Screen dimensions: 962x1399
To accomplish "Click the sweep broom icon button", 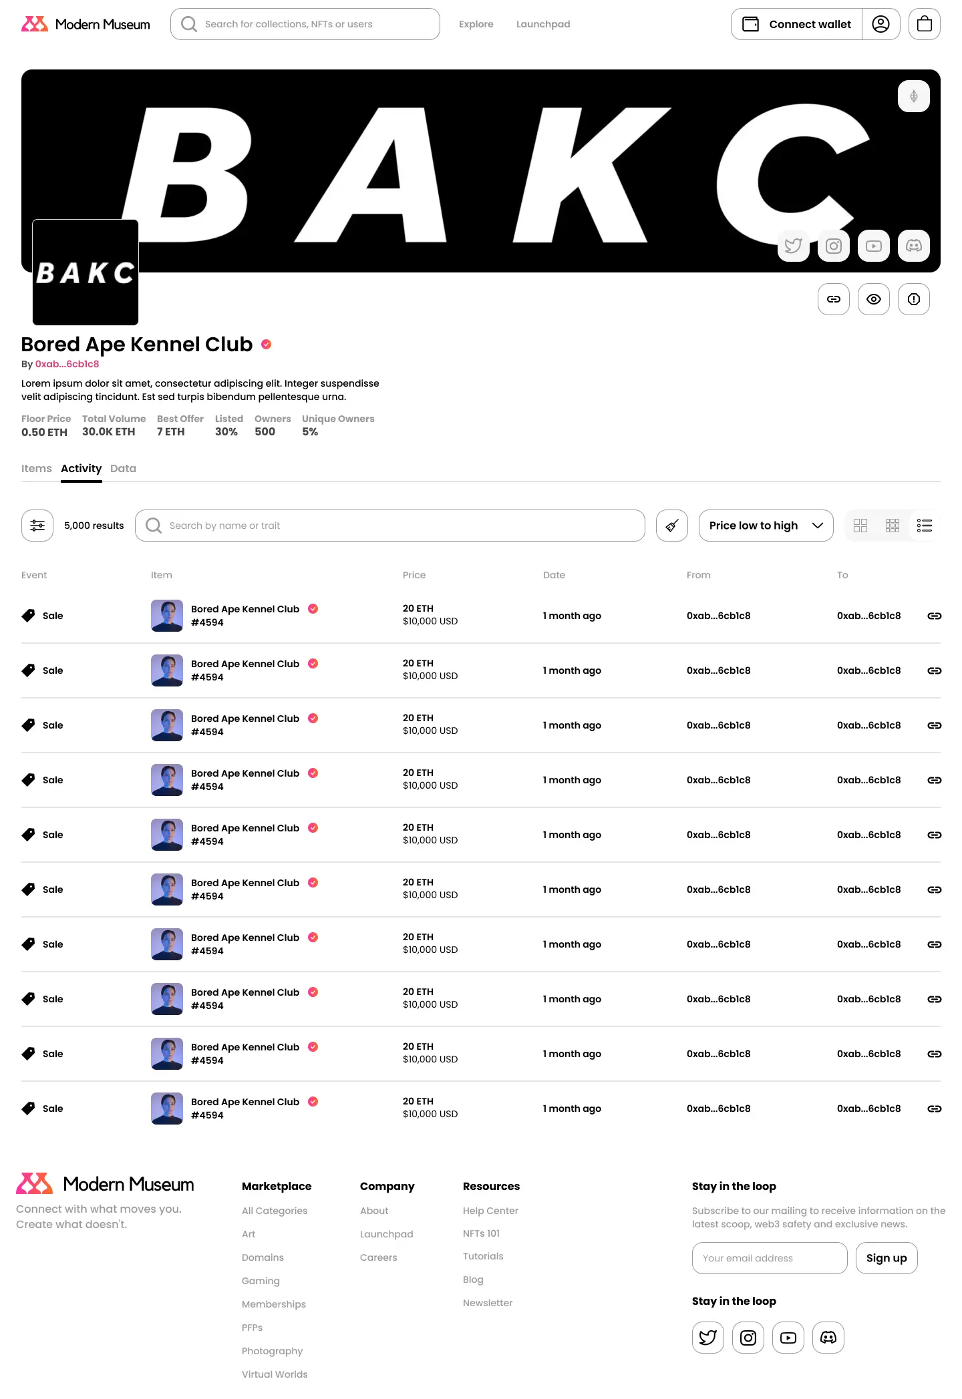I will click(672, 526).
